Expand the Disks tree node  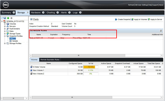(x=5, y=31)
